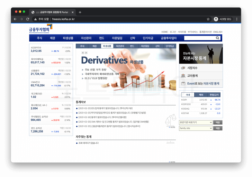Select 자문일임 banner tab

click(145, 46)
